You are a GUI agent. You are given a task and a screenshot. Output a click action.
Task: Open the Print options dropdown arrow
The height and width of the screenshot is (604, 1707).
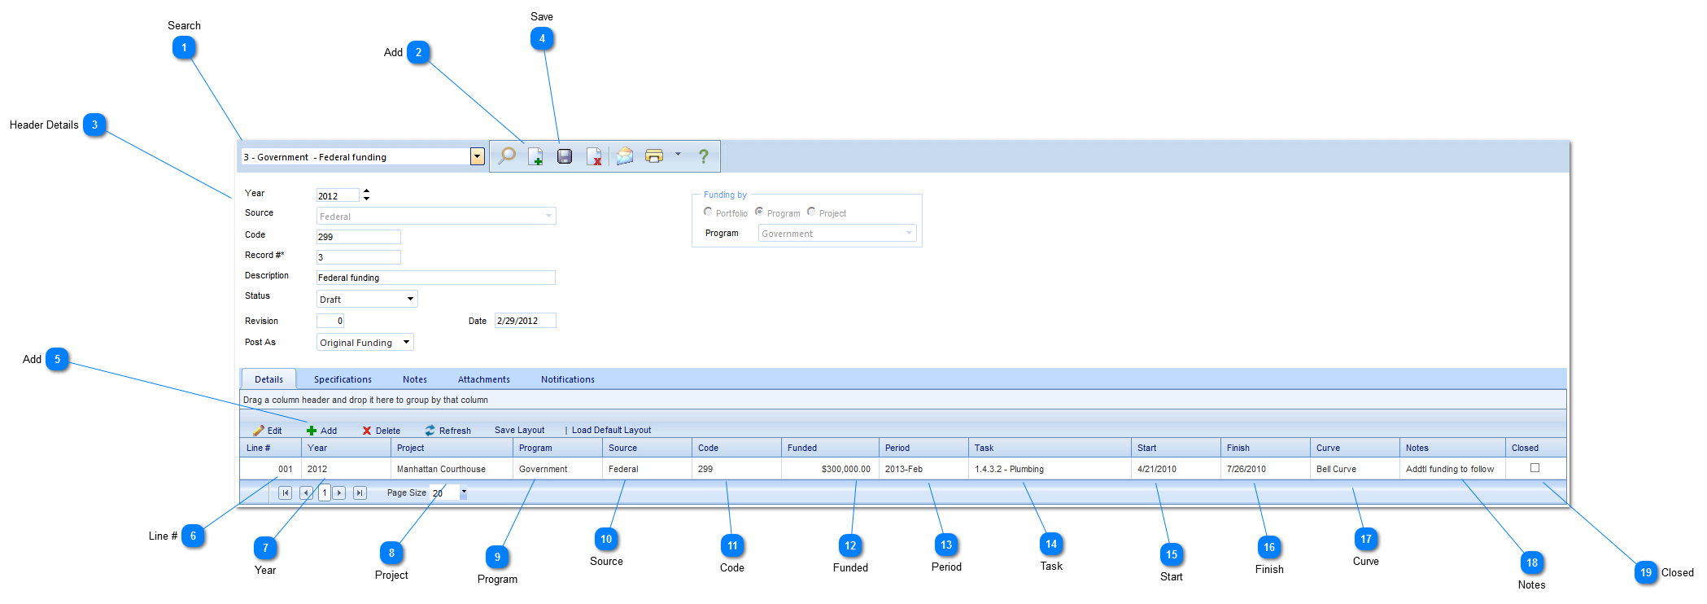[678, 154]
